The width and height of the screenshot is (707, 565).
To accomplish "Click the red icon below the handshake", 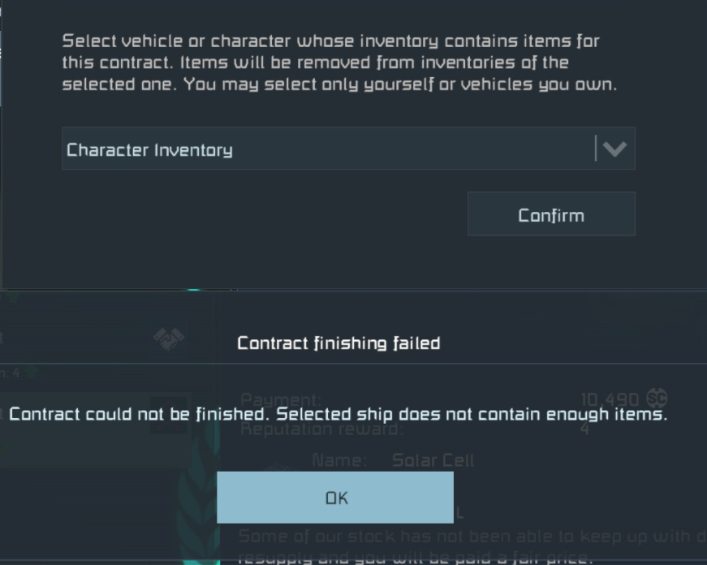I will (x=169, y=414).
